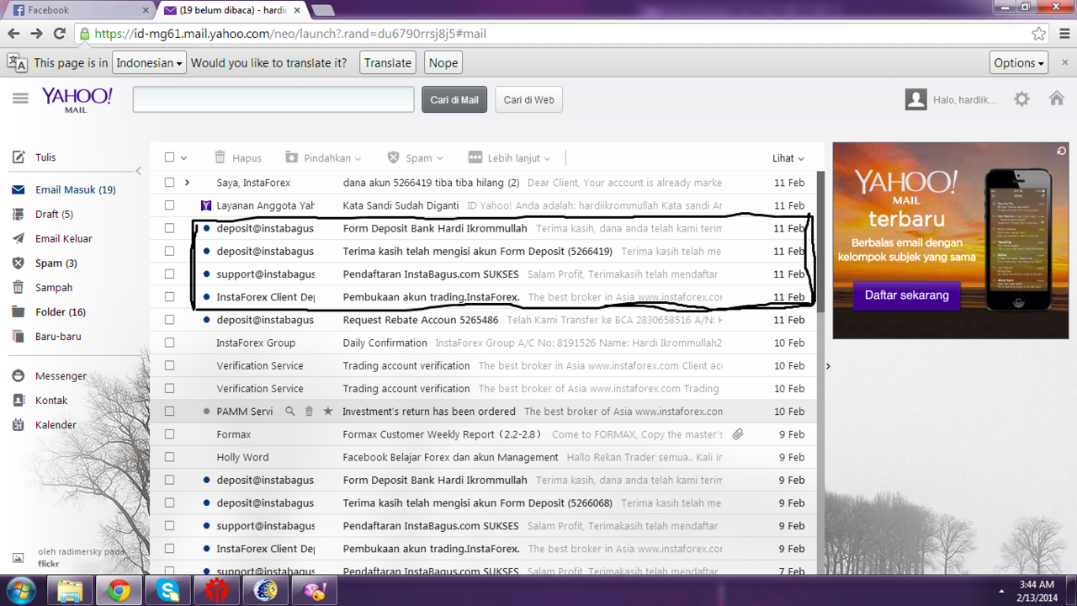Star the PAMM Service email

pos(328,412)
